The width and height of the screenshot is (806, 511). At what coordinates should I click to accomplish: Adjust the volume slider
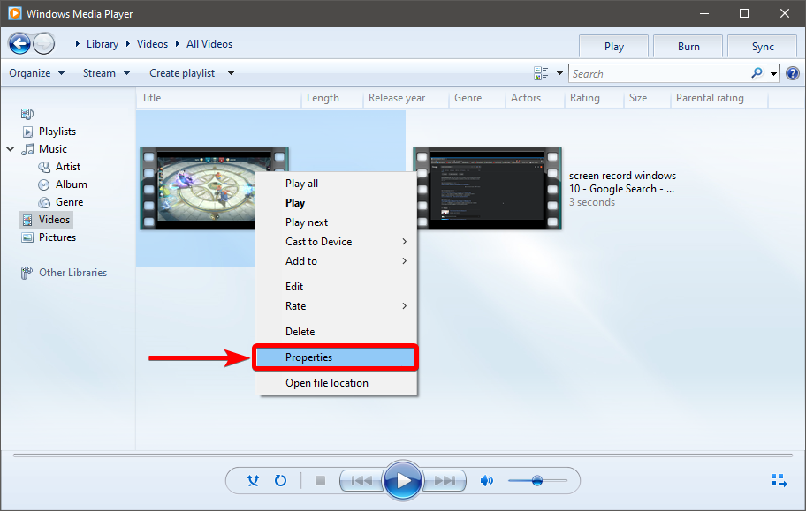point(536,481)
